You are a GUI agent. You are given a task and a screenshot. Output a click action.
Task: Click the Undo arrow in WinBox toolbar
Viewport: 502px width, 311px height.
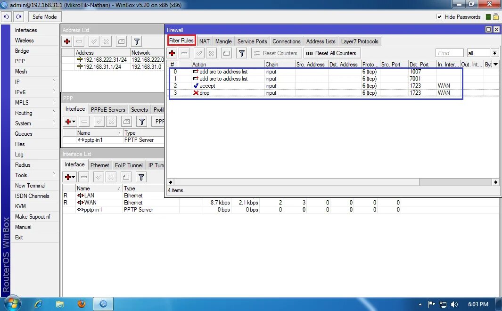click(7, 16)
